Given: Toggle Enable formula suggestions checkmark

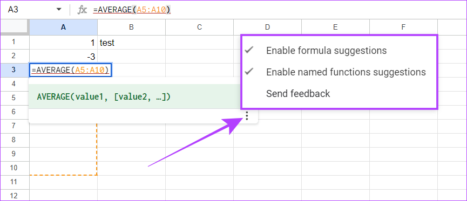Looking at the screenshot, I should (x=249, y=50).
